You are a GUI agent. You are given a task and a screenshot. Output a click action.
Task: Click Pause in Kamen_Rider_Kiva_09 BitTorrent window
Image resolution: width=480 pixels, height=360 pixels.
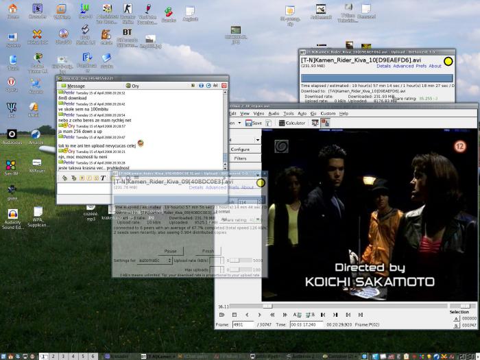coord(171,251)
